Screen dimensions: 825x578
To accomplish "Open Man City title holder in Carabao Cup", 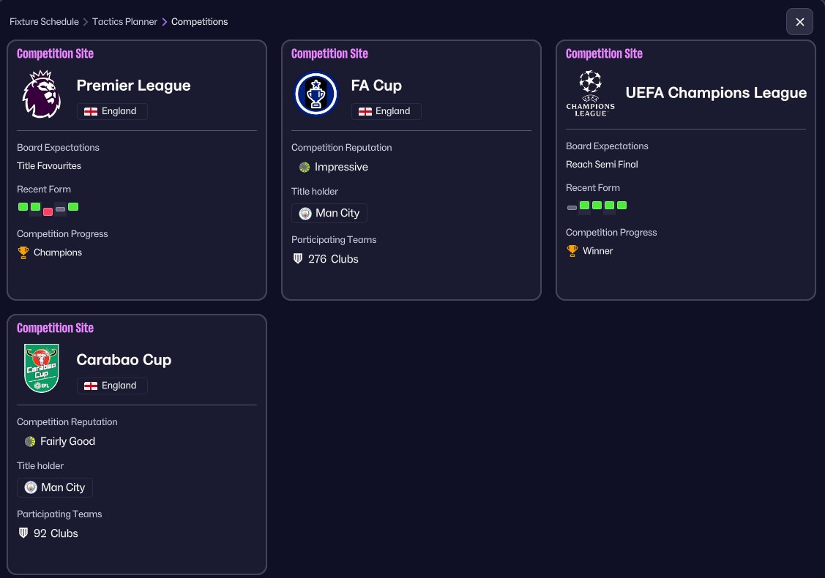I will pos(55,487).
